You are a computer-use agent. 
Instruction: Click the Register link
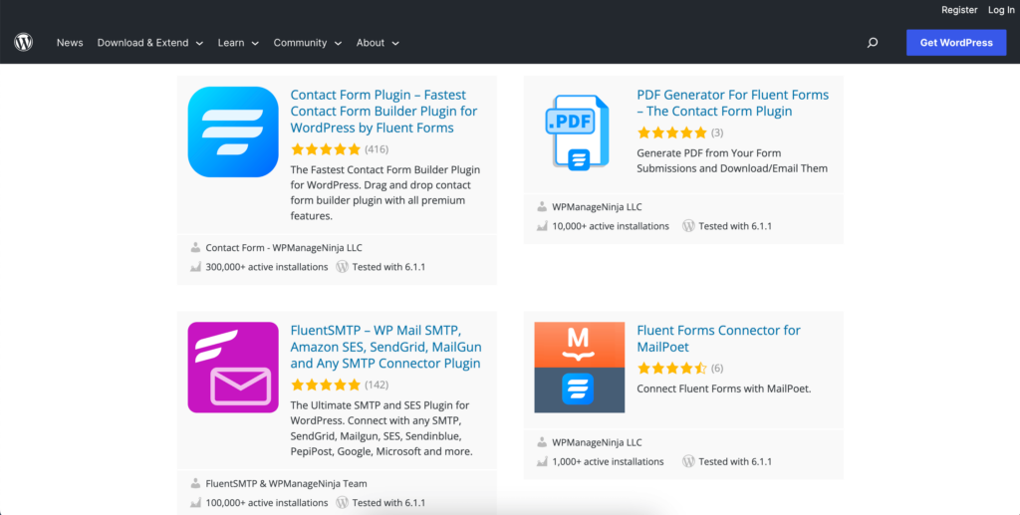coord(959,10)
